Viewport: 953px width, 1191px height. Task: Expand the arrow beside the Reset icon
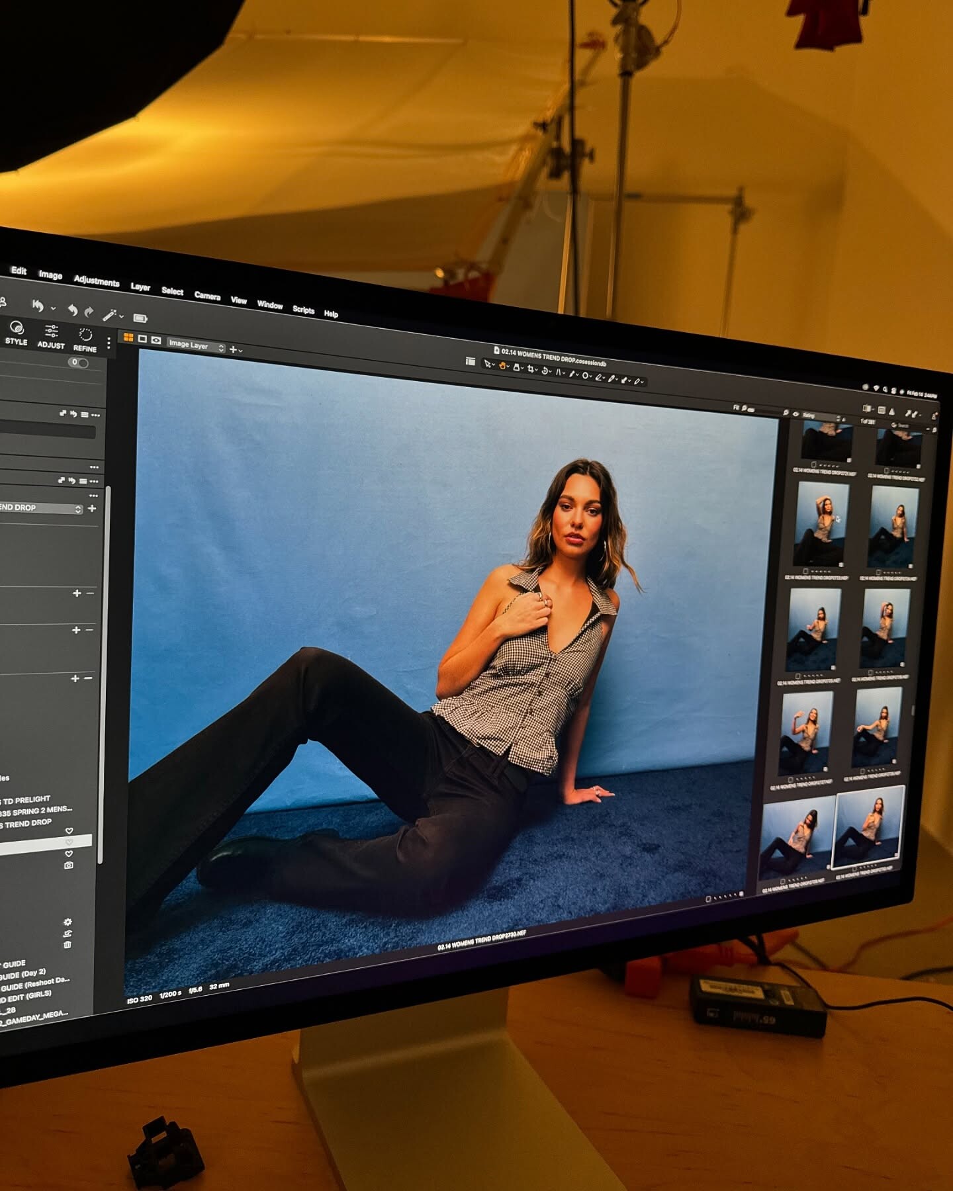click(53, 308)
